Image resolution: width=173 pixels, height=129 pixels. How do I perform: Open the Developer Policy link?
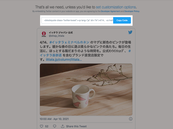[x=132, y=11]
